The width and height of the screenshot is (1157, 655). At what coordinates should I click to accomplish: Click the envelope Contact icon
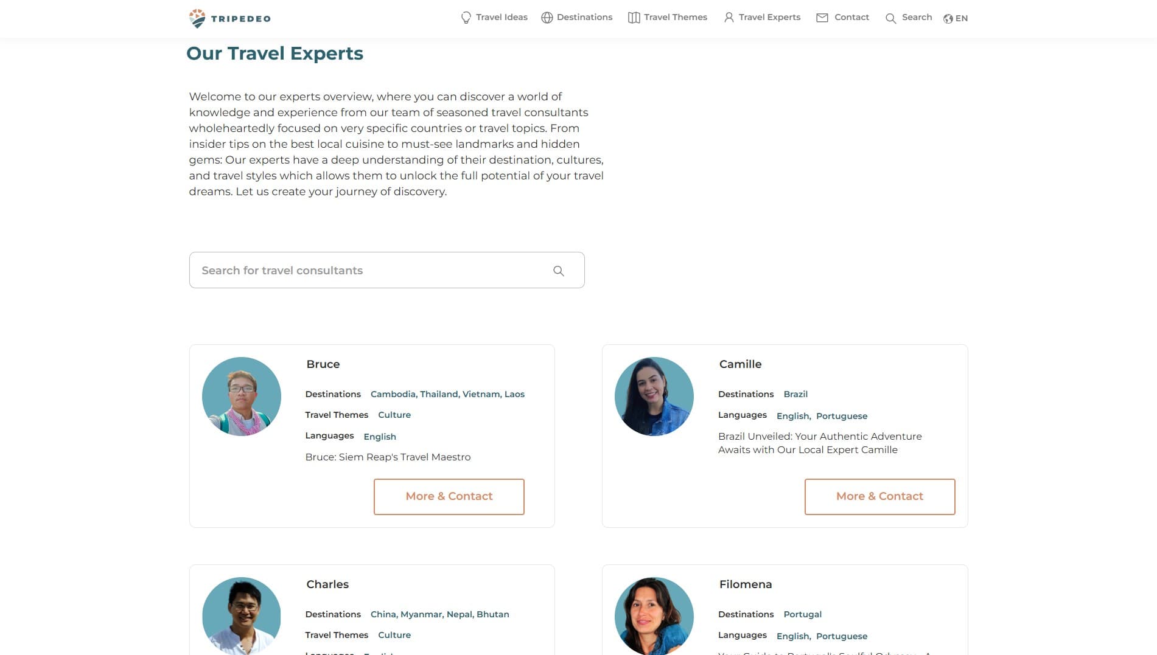(822, 18)
